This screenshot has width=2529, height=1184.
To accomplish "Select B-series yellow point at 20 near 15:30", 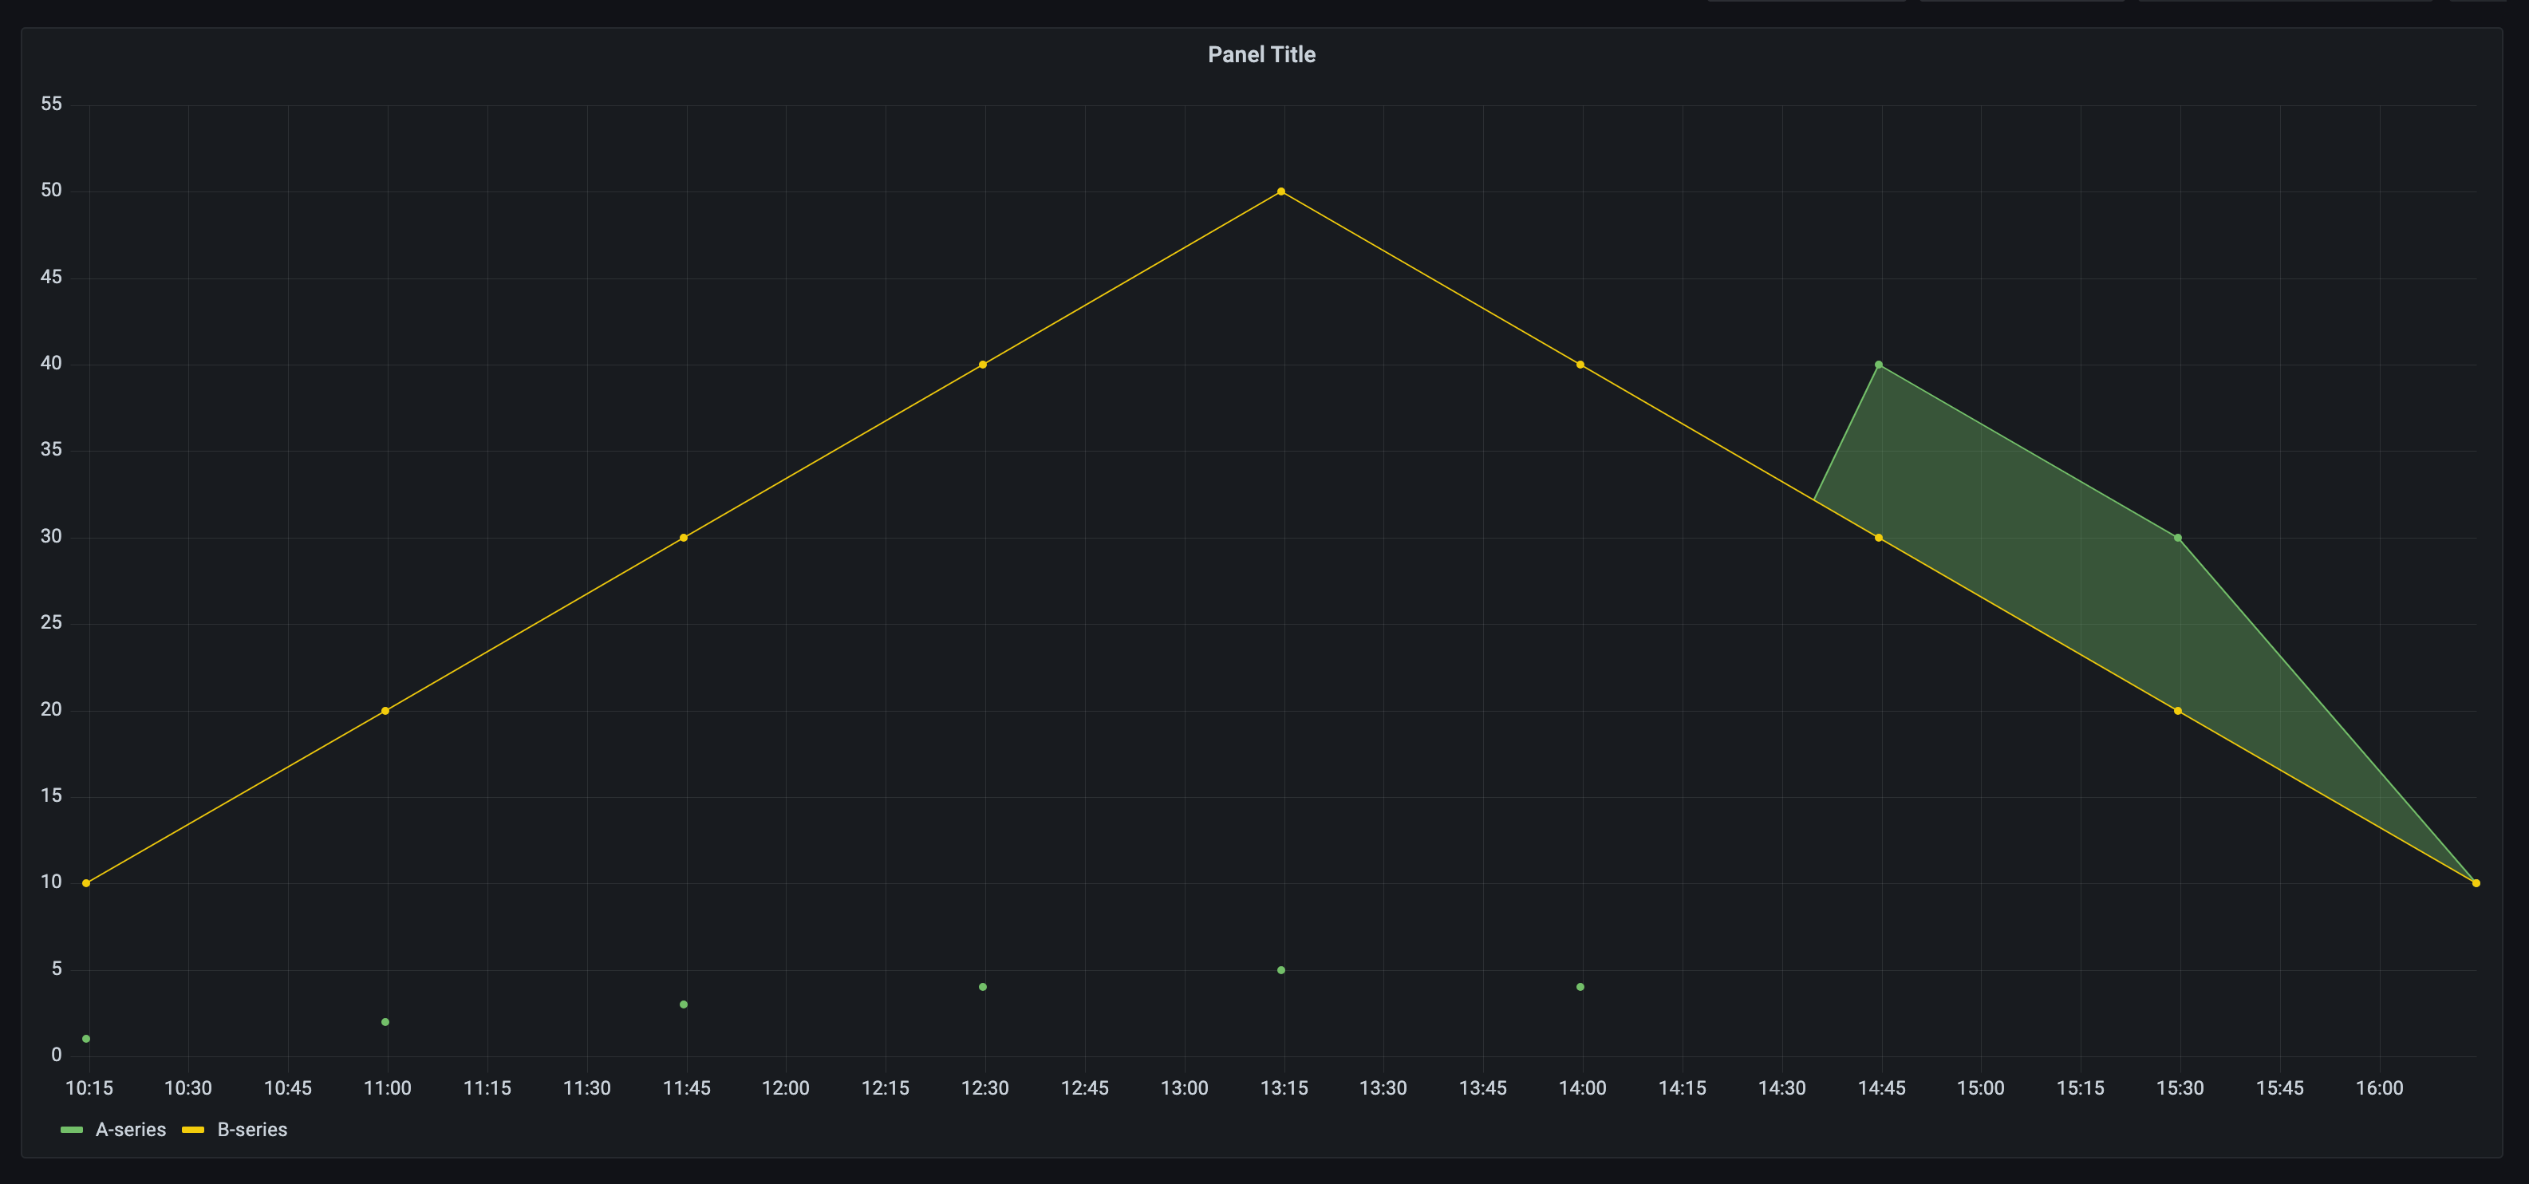I will [x=2177, y=711].
